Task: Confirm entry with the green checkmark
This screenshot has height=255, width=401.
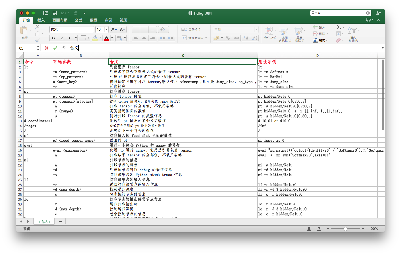Action: coord(55,48)
